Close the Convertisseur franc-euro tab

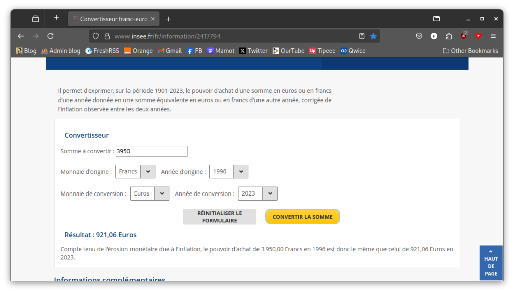coord(153,19)
